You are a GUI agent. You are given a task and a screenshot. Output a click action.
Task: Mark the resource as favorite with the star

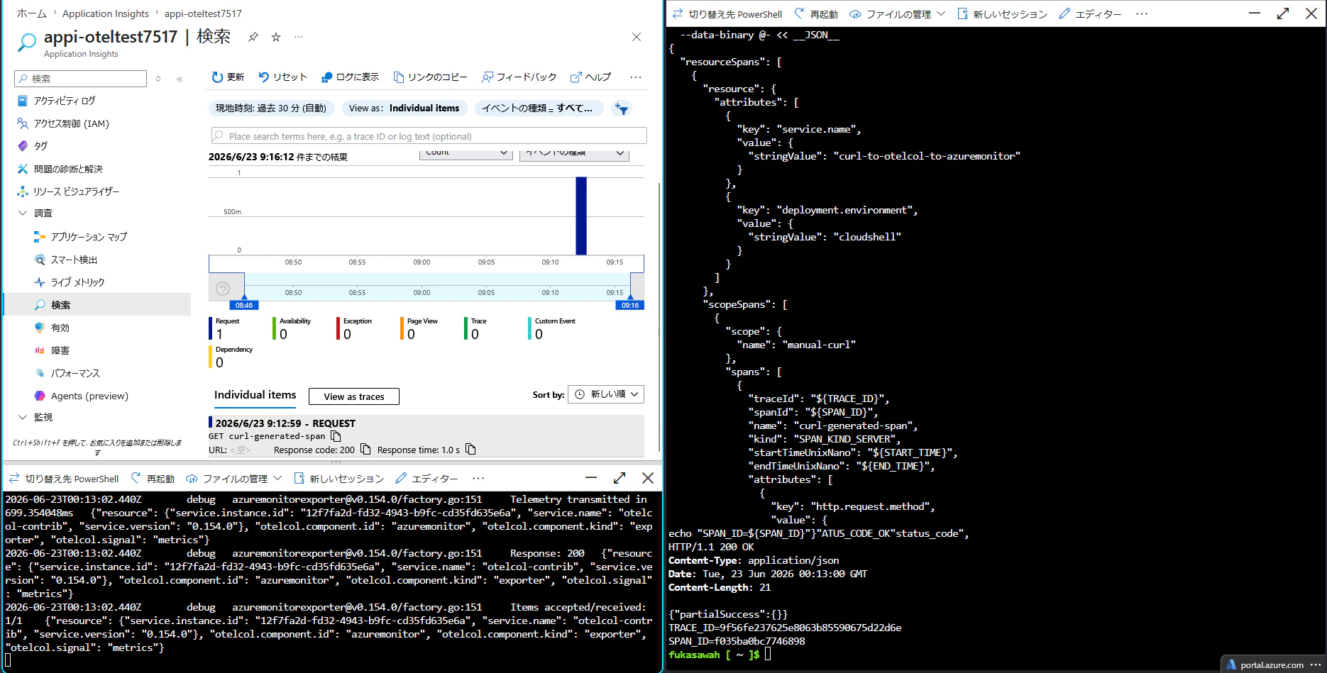coord(276,38)
